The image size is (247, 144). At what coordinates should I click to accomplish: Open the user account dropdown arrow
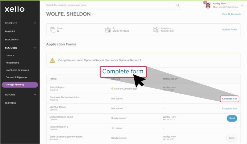coord(242,5)
